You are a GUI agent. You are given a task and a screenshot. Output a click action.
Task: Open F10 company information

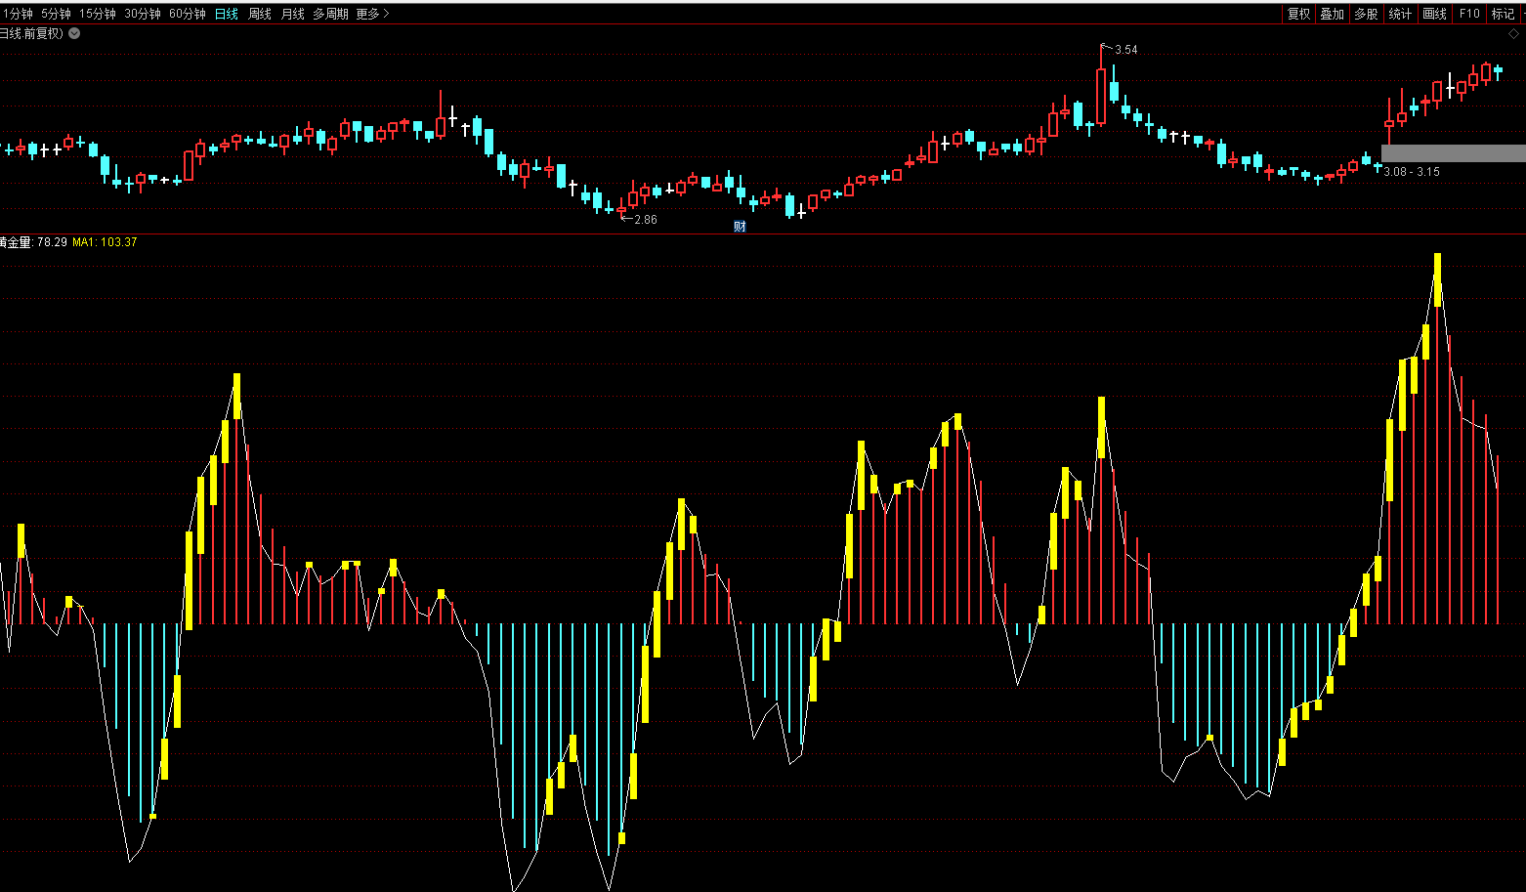pos(1468,14)
